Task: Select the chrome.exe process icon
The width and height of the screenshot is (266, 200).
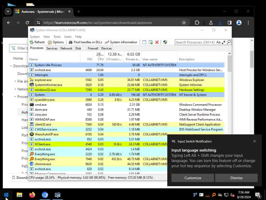Action: click(x=31, y=164)
